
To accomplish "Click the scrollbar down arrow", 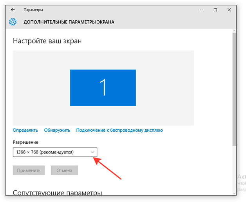I will [234, 192].
